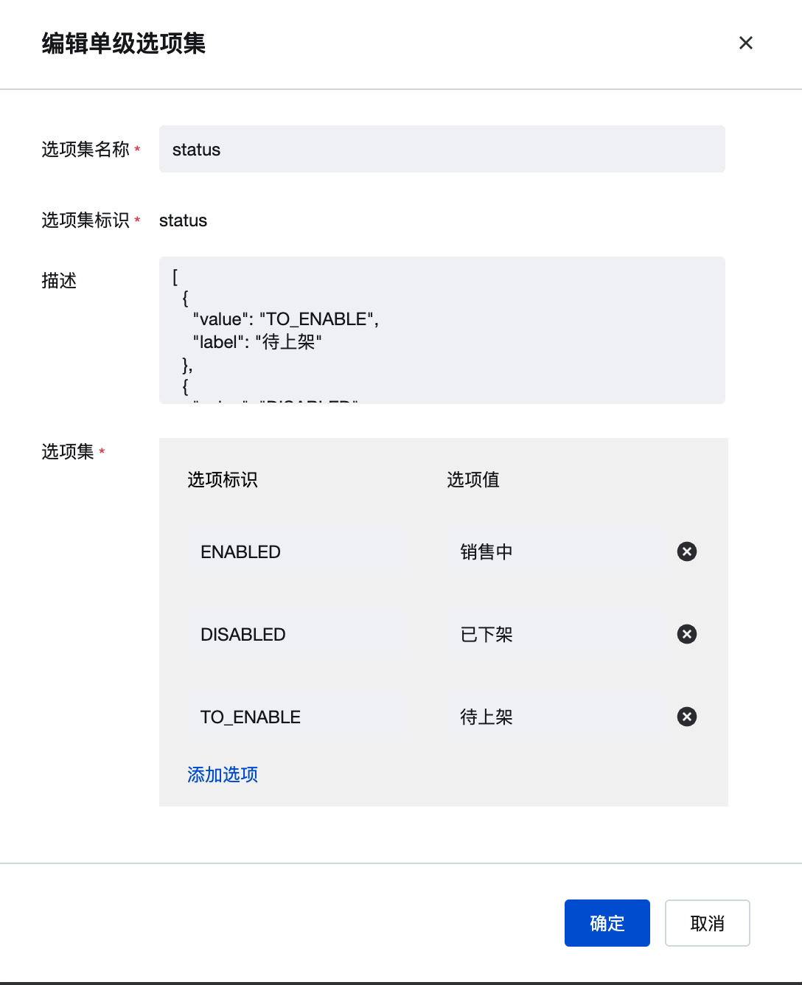The width and height of the screenshot is (802, 985).
Task: Remove the TO_ENABLE option row
Action: (687, 717)
